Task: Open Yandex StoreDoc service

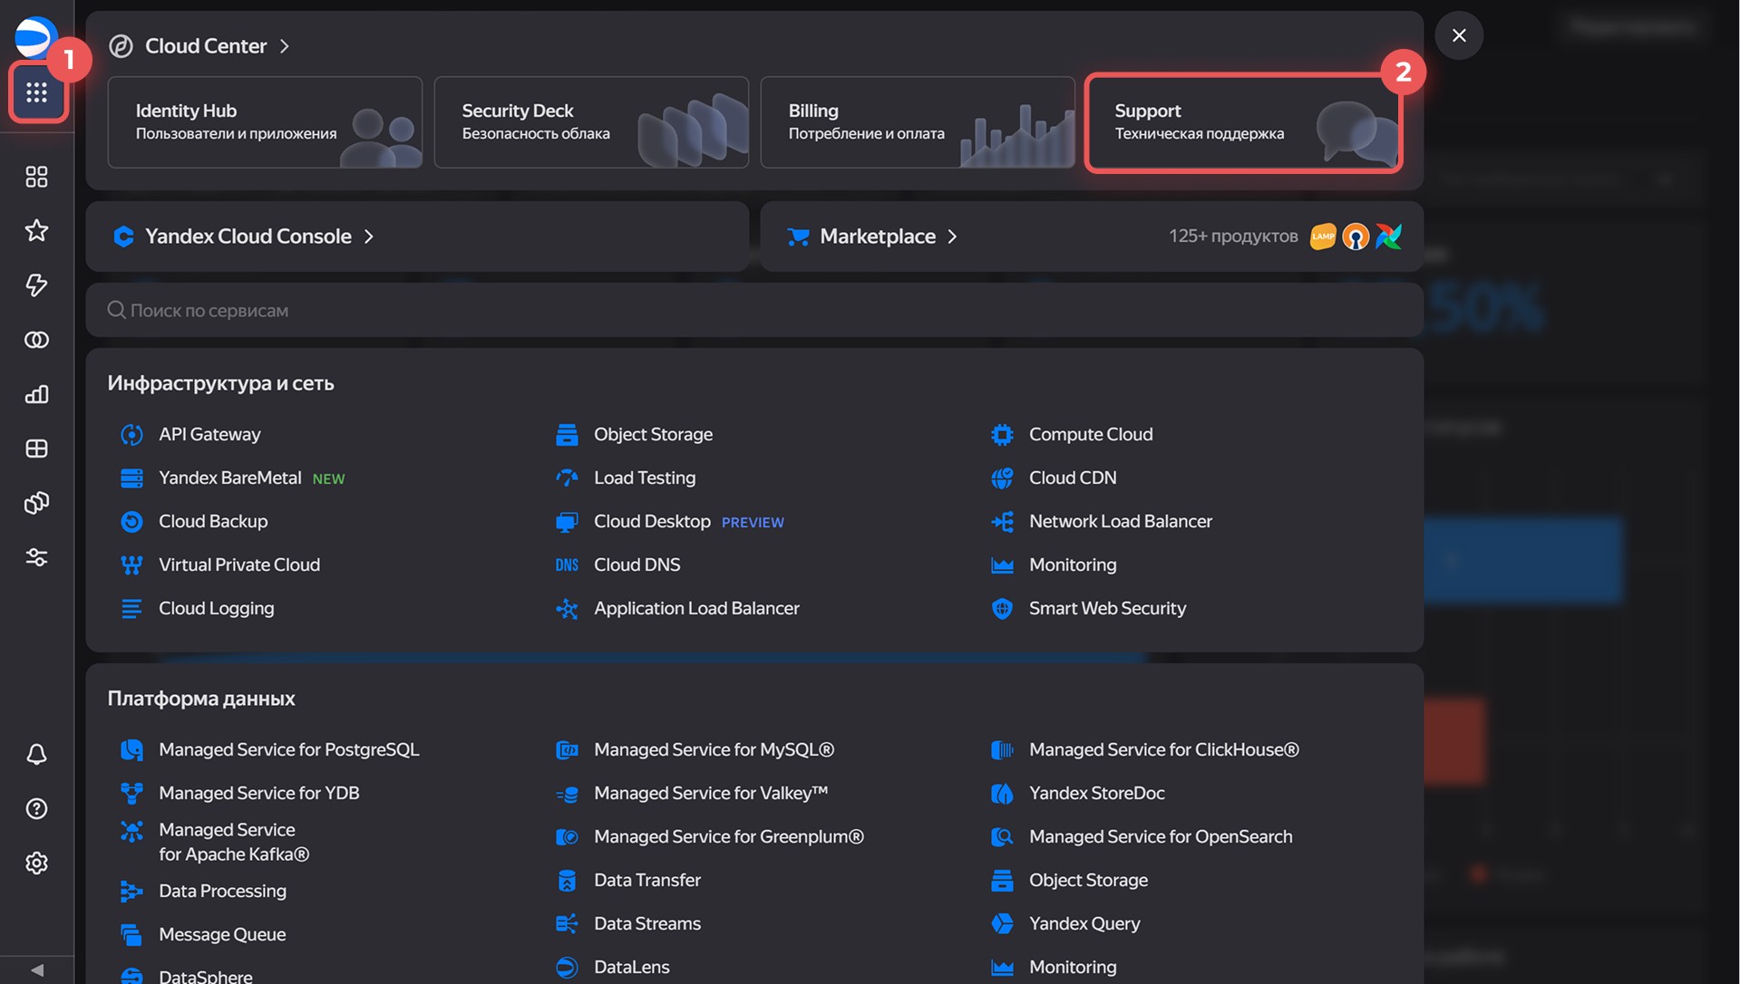Action: 1097,793
